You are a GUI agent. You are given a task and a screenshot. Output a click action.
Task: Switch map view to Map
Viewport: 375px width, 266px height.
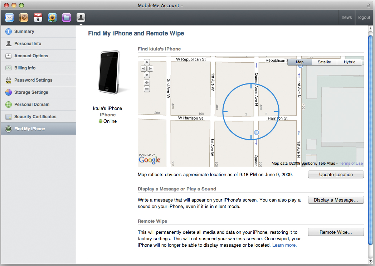pos(299,62)
